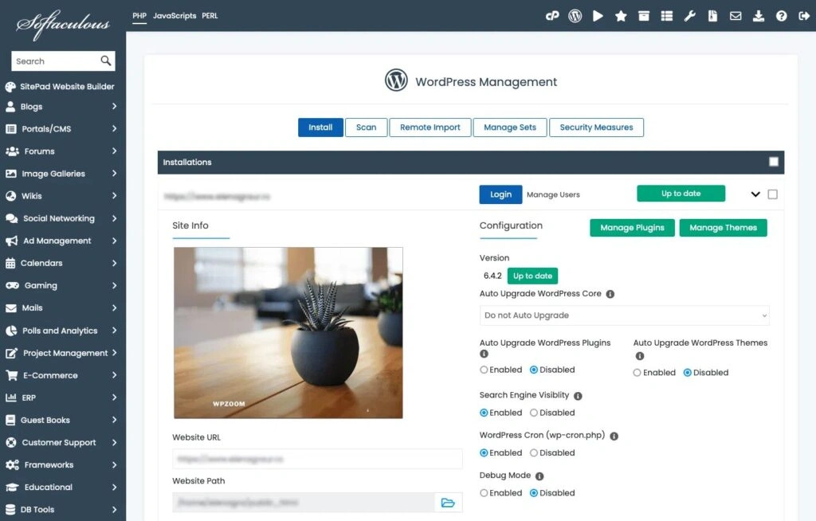This screenshot has width=816, height=521.
Task: Tick the checkbox in the Installations header
Action: (774, 162)
